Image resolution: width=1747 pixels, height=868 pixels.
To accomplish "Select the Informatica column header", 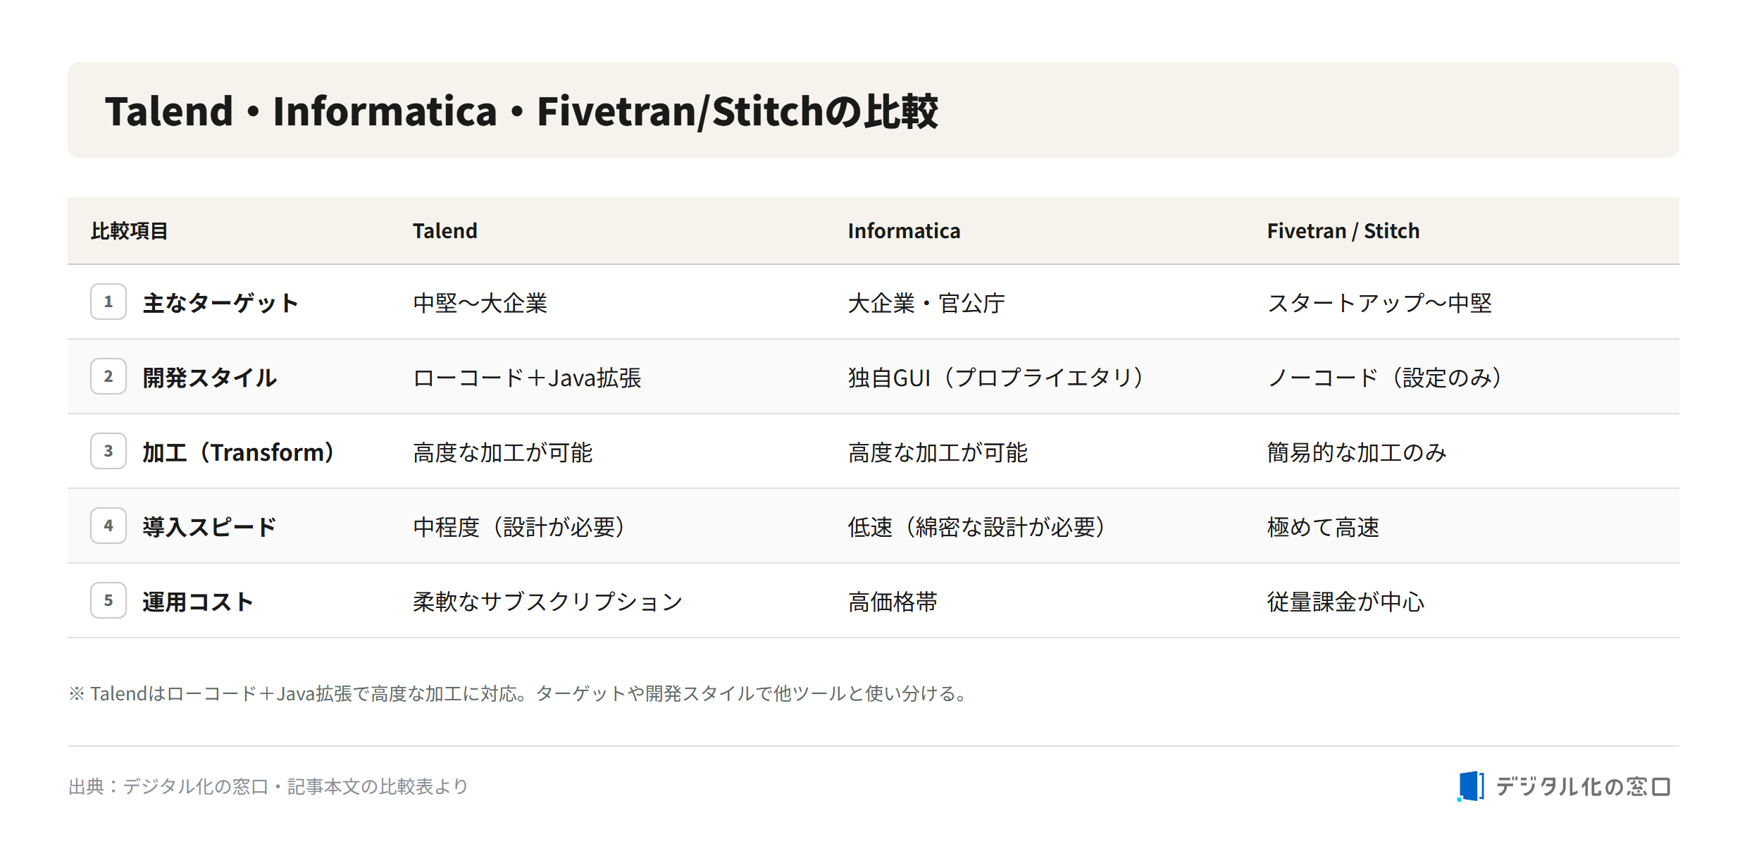I will click(x=904, y=231).
